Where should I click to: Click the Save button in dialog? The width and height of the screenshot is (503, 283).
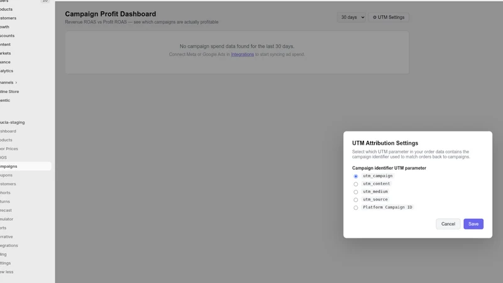473,224
